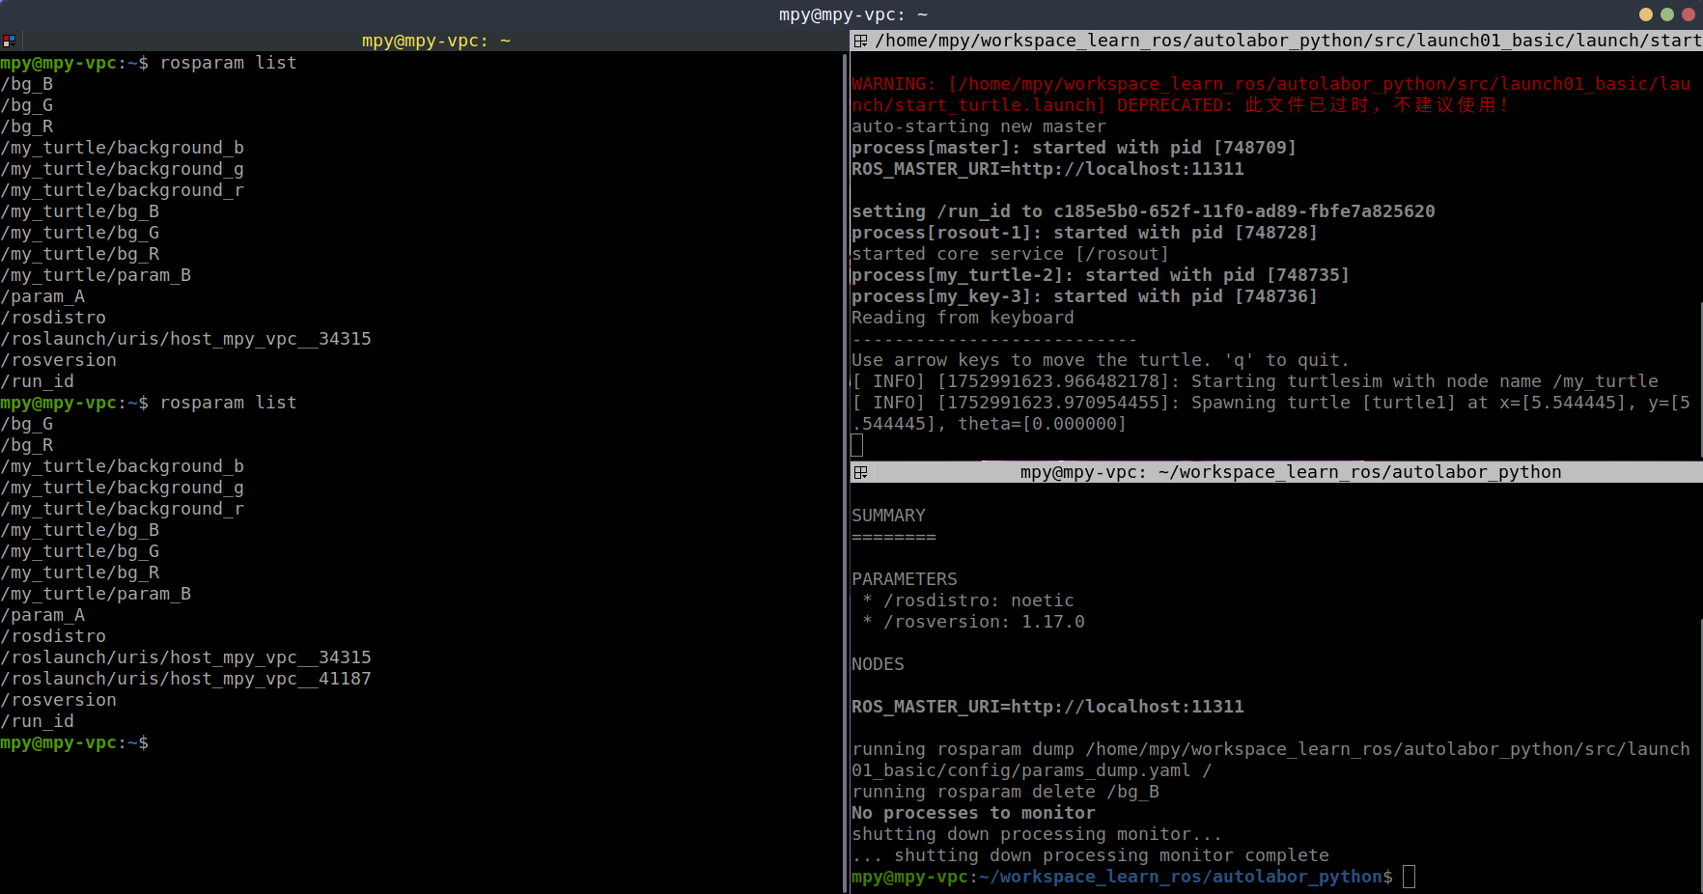Click the green maximize window button
The height and width of the screenshot is (894, 1703).
tap(1666, 14)
